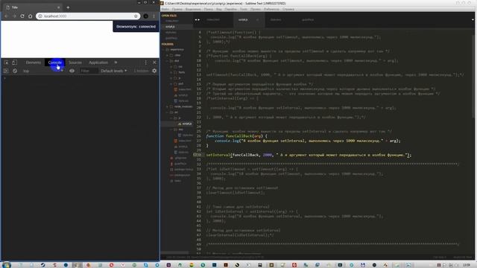Open the Chrome profile avatar
477x268 pixels.
[146, 16]
